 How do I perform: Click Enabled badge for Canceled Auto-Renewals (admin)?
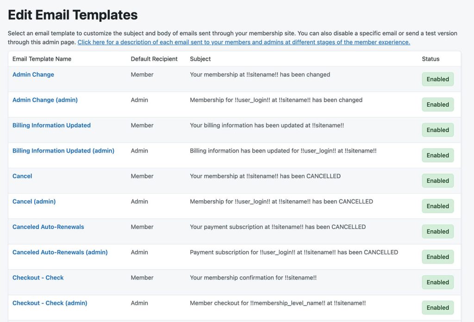(438, 257)
